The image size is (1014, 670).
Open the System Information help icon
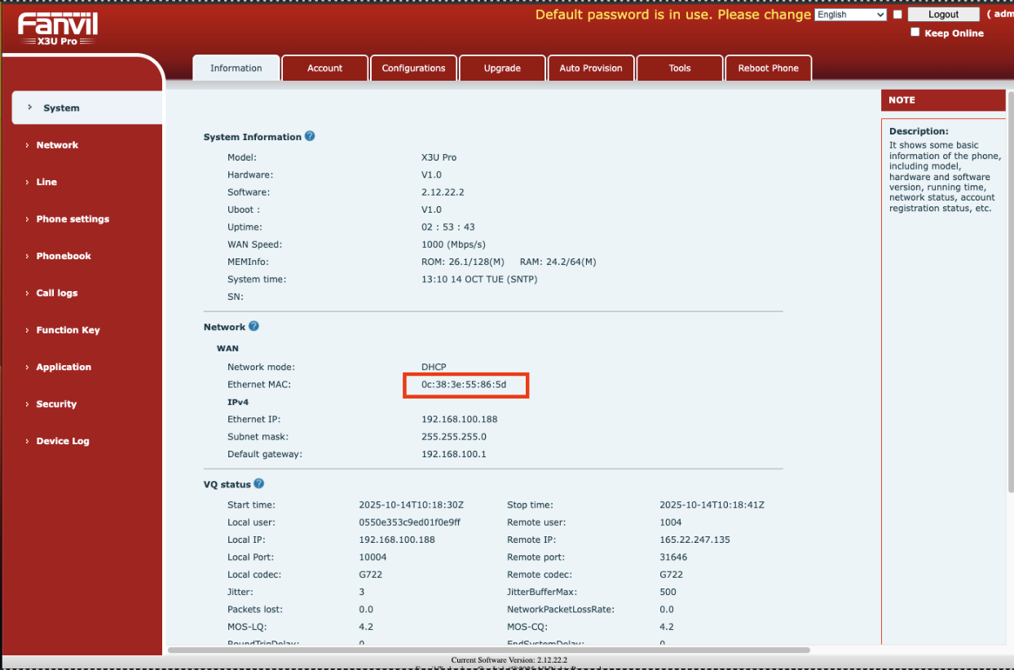pos(310,136)
